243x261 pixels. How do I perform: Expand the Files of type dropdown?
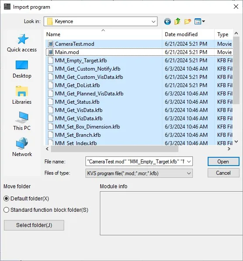click(x=189, y=173)
